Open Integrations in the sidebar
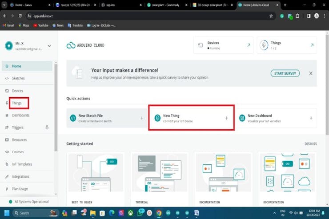 coord(20,176)
